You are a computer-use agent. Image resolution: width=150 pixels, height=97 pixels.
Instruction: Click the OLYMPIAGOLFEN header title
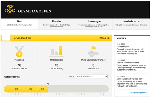tap(35, 11)
